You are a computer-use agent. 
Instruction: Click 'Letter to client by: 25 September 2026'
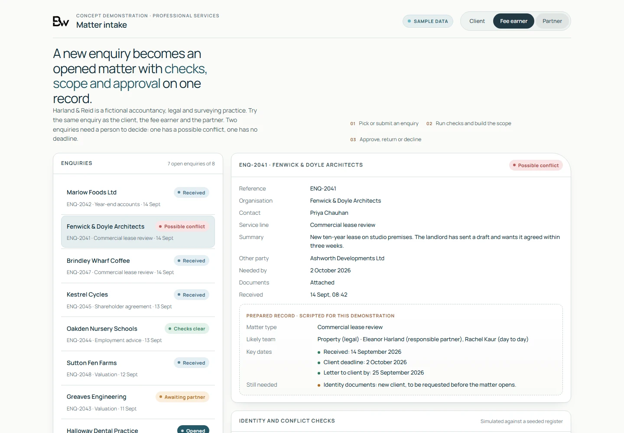(374, 373)
